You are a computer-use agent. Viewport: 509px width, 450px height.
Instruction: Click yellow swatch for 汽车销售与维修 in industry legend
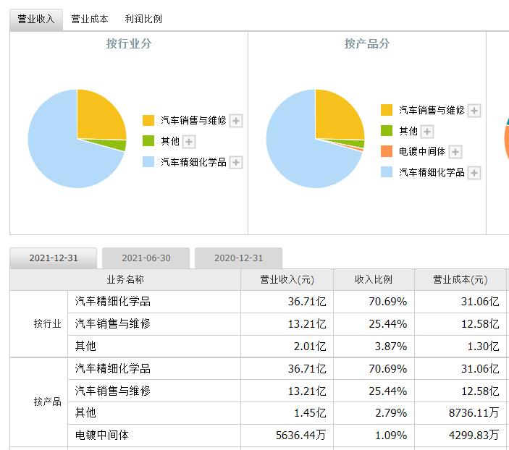(x=148, y=121)
